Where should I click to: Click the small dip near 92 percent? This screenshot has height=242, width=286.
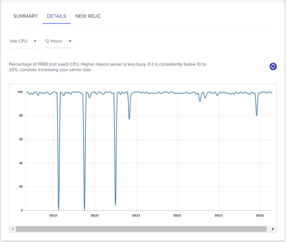(x=200, y=101)
